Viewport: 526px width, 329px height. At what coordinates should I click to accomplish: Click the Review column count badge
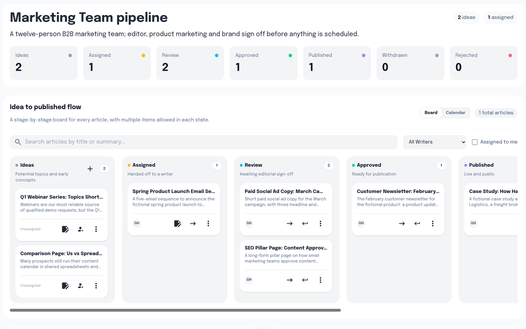tap(328, 166)
